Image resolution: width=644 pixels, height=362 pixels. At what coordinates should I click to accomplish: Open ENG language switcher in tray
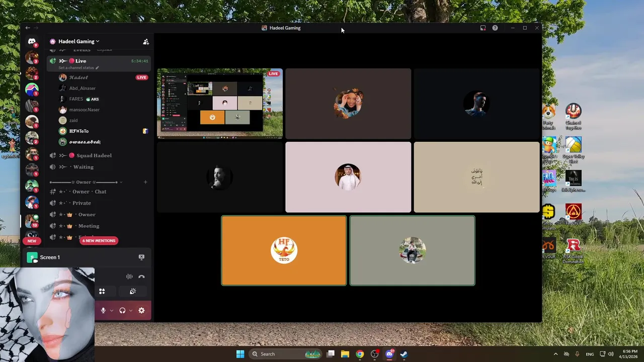(590, 354)
